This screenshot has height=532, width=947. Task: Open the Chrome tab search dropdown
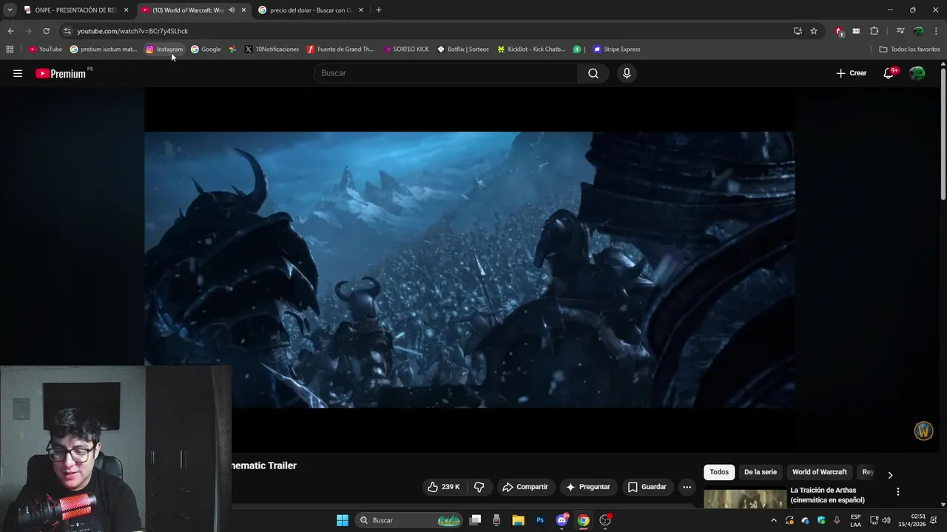[10, 10]
